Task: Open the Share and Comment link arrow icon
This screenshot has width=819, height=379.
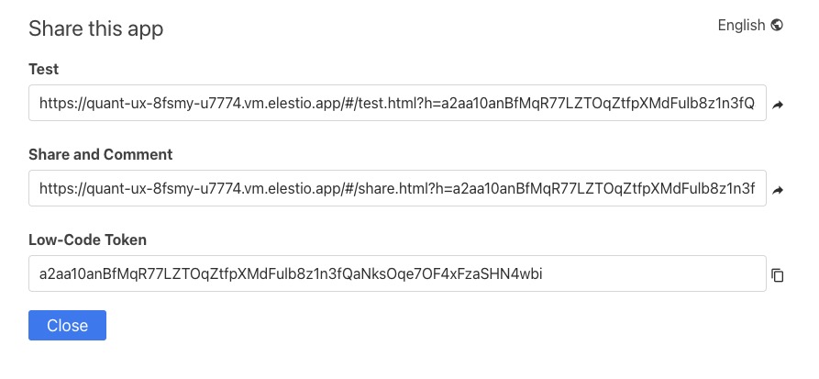Action: click(x=778, y=191)
